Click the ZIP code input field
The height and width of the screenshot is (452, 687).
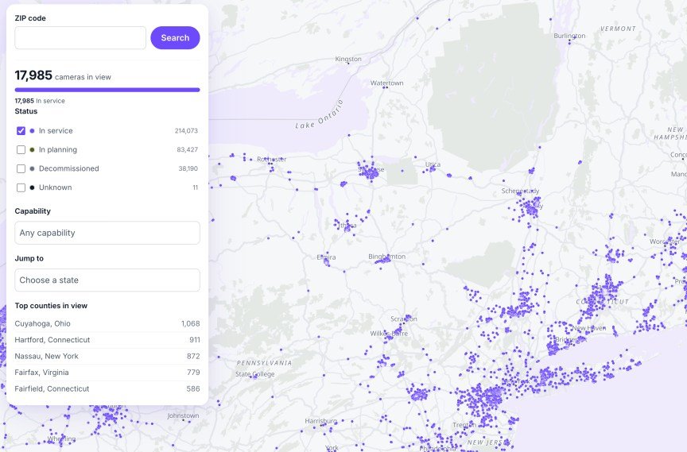click(x=80, y=37)
